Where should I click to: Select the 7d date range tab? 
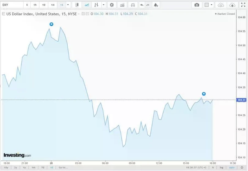click(x=43, y=167)
